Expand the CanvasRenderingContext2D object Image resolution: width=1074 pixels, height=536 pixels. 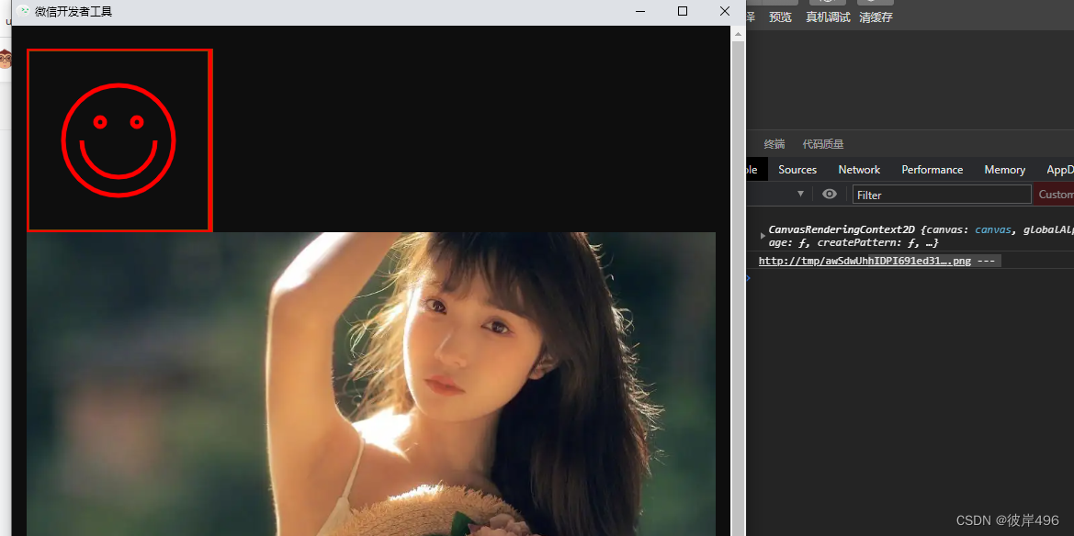point(763,233)
